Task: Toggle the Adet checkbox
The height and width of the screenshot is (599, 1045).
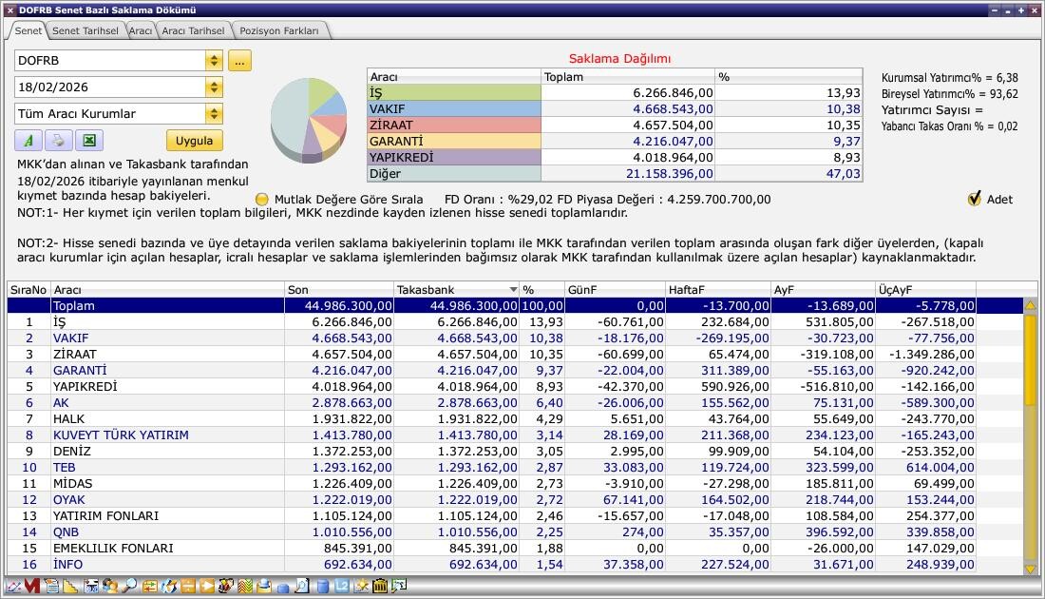Action: pyautogui.click(x=974, y=199)
